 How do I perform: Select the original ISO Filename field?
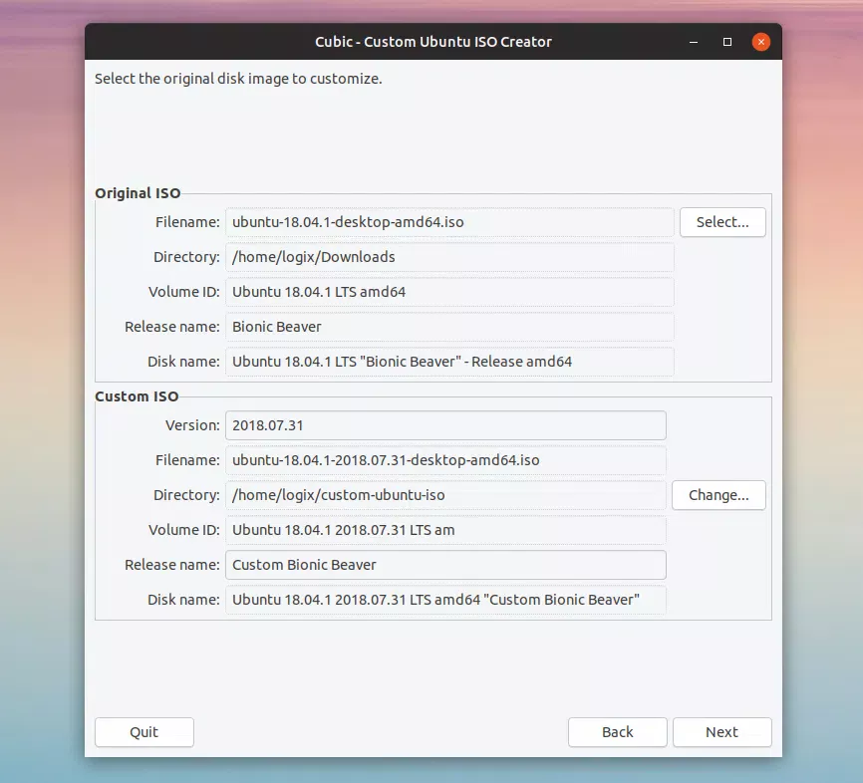pyautogui.click(x=449, y=222)
